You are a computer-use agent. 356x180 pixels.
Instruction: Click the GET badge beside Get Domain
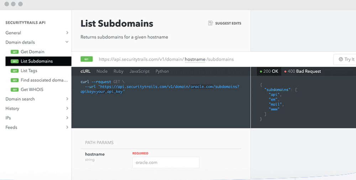(x=15, y=52)
